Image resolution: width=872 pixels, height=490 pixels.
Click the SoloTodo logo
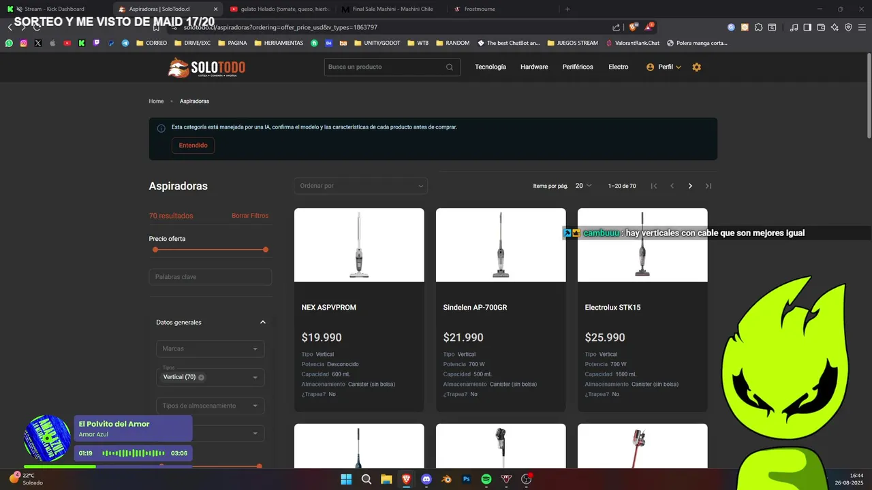pos(207,67)
